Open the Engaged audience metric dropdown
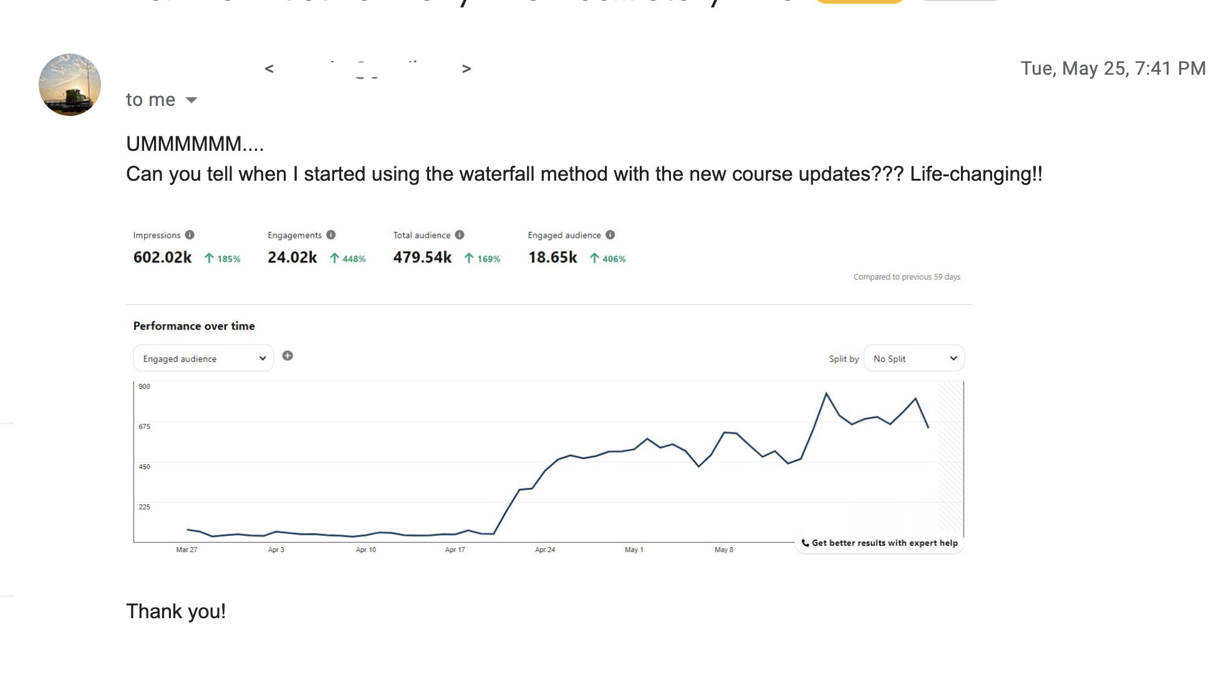This screenshot has width=1211, height=683. 203,358
